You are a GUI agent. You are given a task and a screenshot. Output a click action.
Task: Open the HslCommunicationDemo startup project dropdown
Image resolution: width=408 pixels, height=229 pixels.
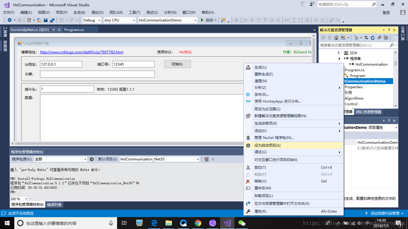click(x=196, y=20)
